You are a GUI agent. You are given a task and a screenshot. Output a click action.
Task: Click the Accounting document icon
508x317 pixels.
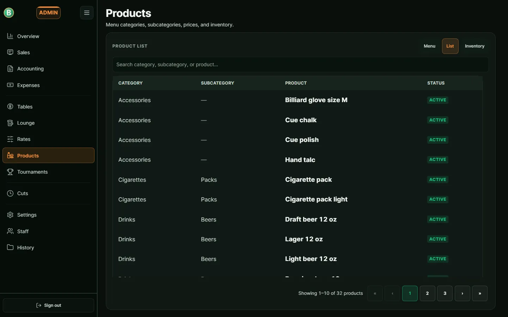tap(10, 69)
